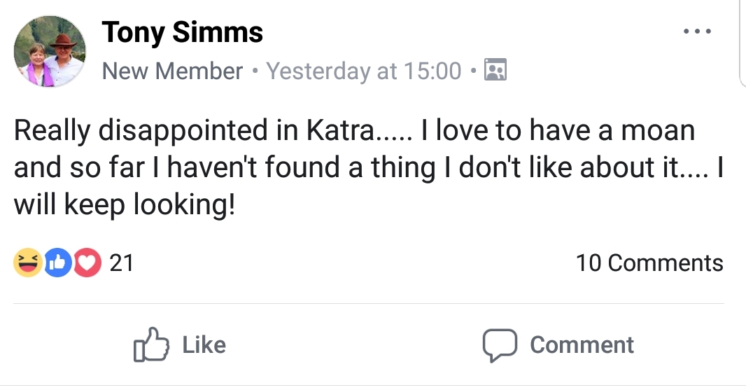Viewport: 746px width, 390px height.
Task: Open the three-dot post options menu
Action: tap(698, 32)
